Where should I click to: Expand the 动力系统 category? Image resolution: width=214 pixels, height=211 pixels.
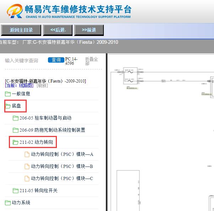pos(21,202)
